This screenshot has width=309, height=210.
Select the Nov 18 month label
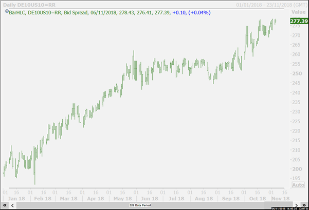(280, 199)
